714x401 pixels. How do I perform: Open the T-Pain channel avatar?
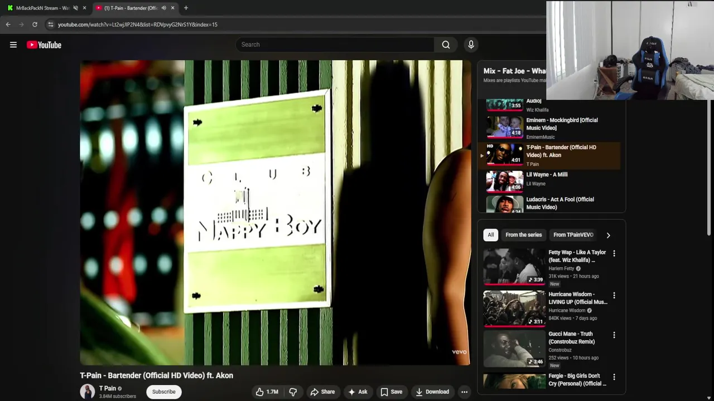[x=88, y=392]
